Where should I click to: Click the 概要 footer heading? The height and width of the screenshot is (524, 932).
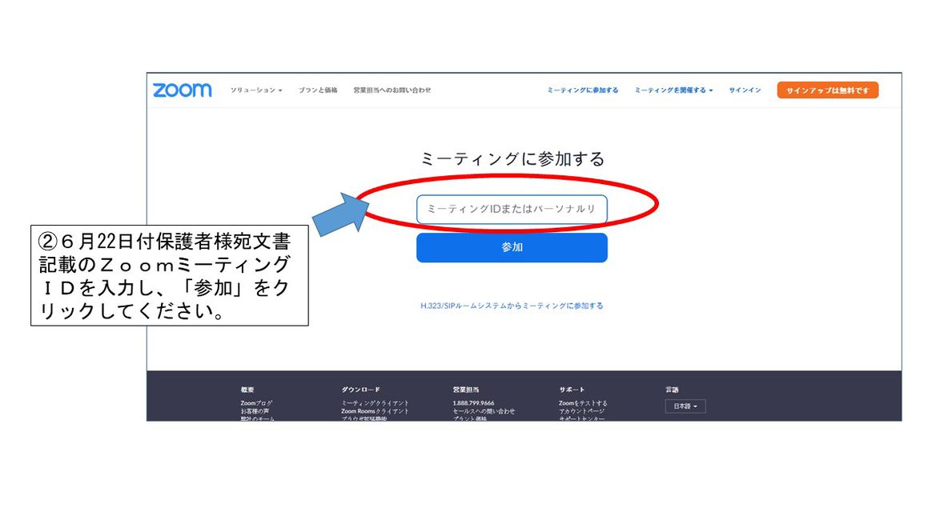click(247, 390)
